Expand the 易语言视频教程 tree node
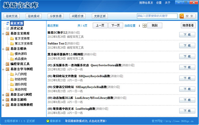Image resolution: width=199 pixels, height=125 pixels. 3,105
